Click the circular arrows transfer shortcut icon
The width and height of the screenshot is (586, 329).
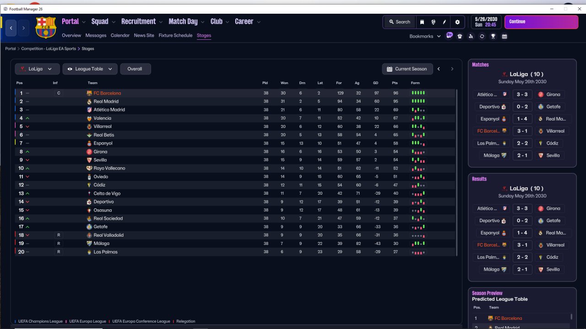[x=482, y=36]
